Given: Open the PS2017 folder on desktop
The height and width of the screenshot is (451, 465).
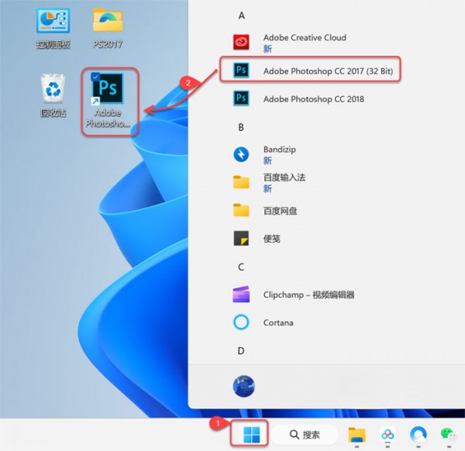Looking at the screenshot, I should [108, 28].
